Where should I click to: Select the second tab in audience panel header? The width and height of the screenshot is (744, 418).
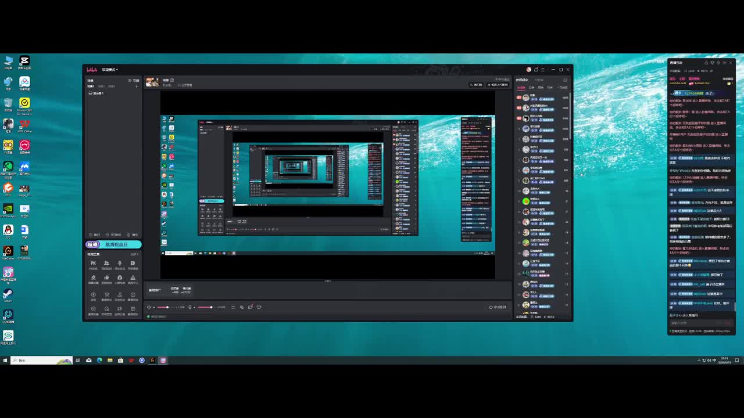[539, 80]
